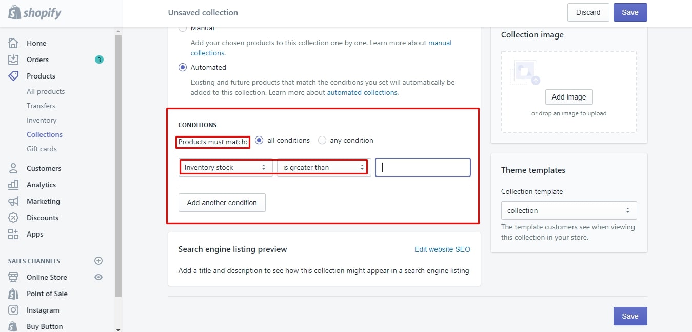The image size is (692, 332).
Task: Go to Collections in sidebar menu
Action: coord(45,134)
